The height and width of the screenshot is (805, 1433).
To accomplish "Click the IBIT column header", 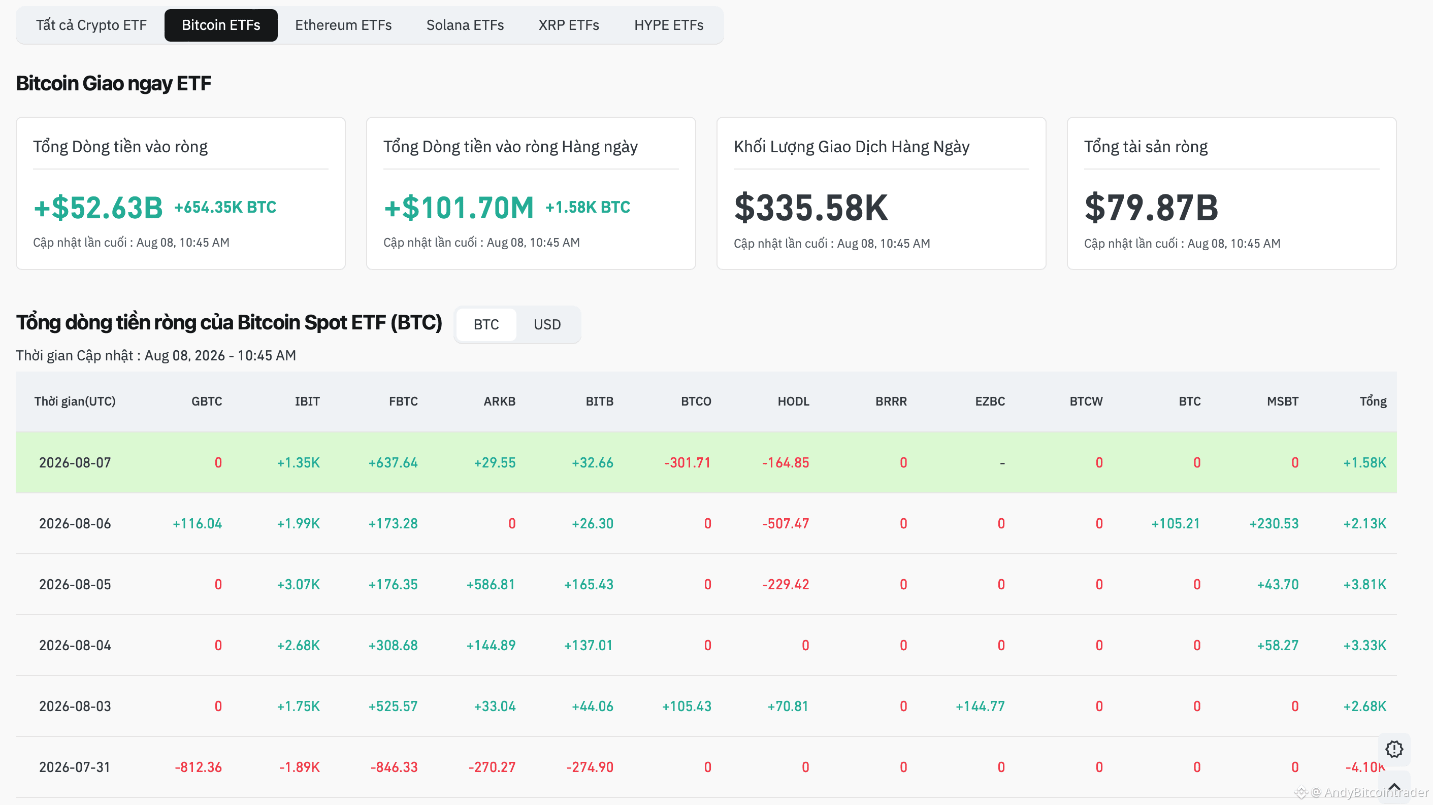I will click(x=307, y=401).
